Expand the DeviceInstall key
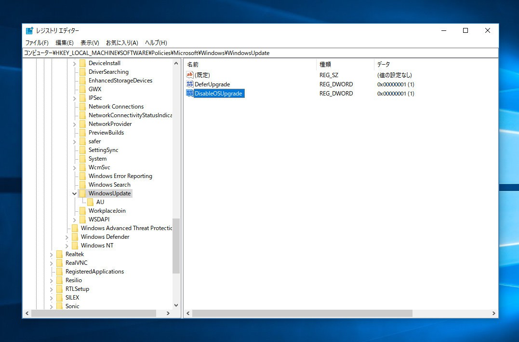The image size is (519, 342). pyautogui.click(x=75, y=63)
